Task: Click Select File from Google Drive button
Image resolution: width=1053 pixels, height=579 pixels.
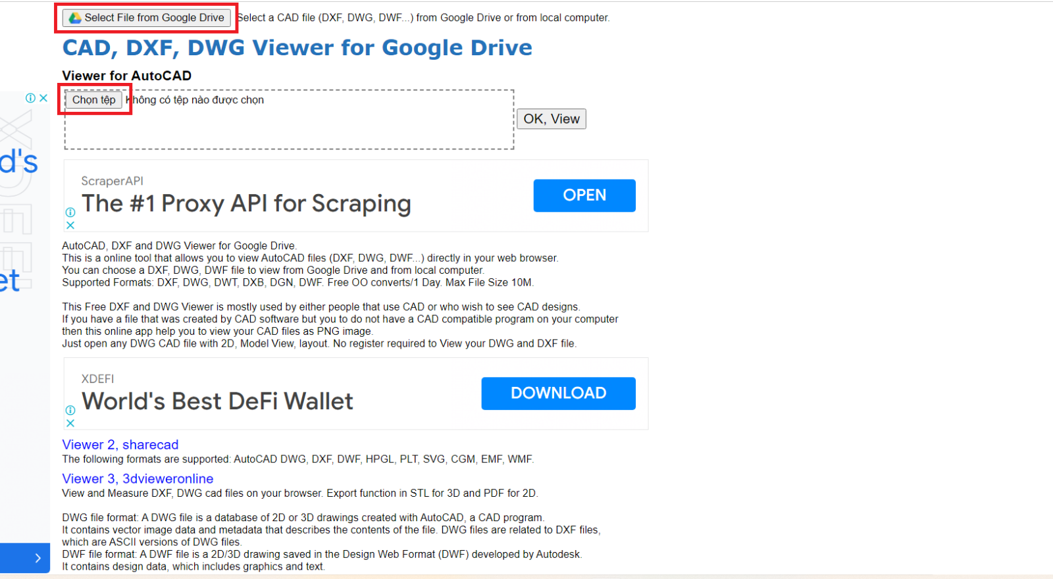Action: [x=146, y=18]
